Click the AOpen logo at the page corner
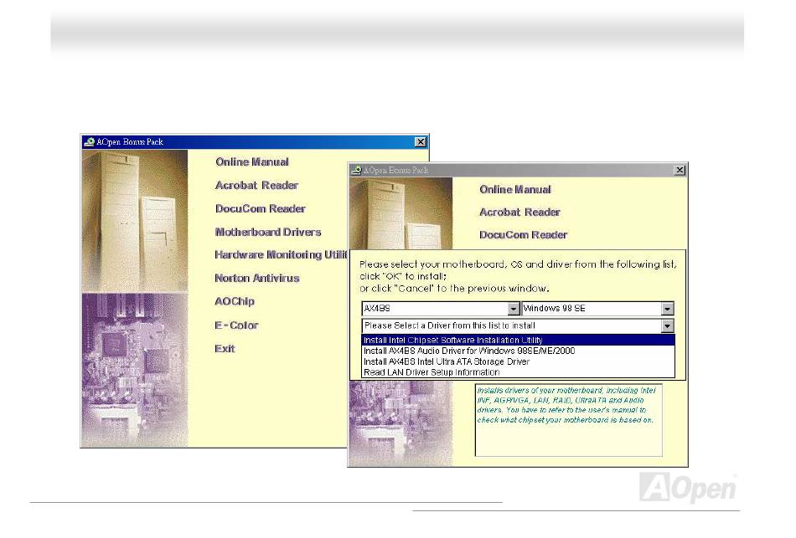Viewport: 796px width, 538px height. [x=688, y=487]
